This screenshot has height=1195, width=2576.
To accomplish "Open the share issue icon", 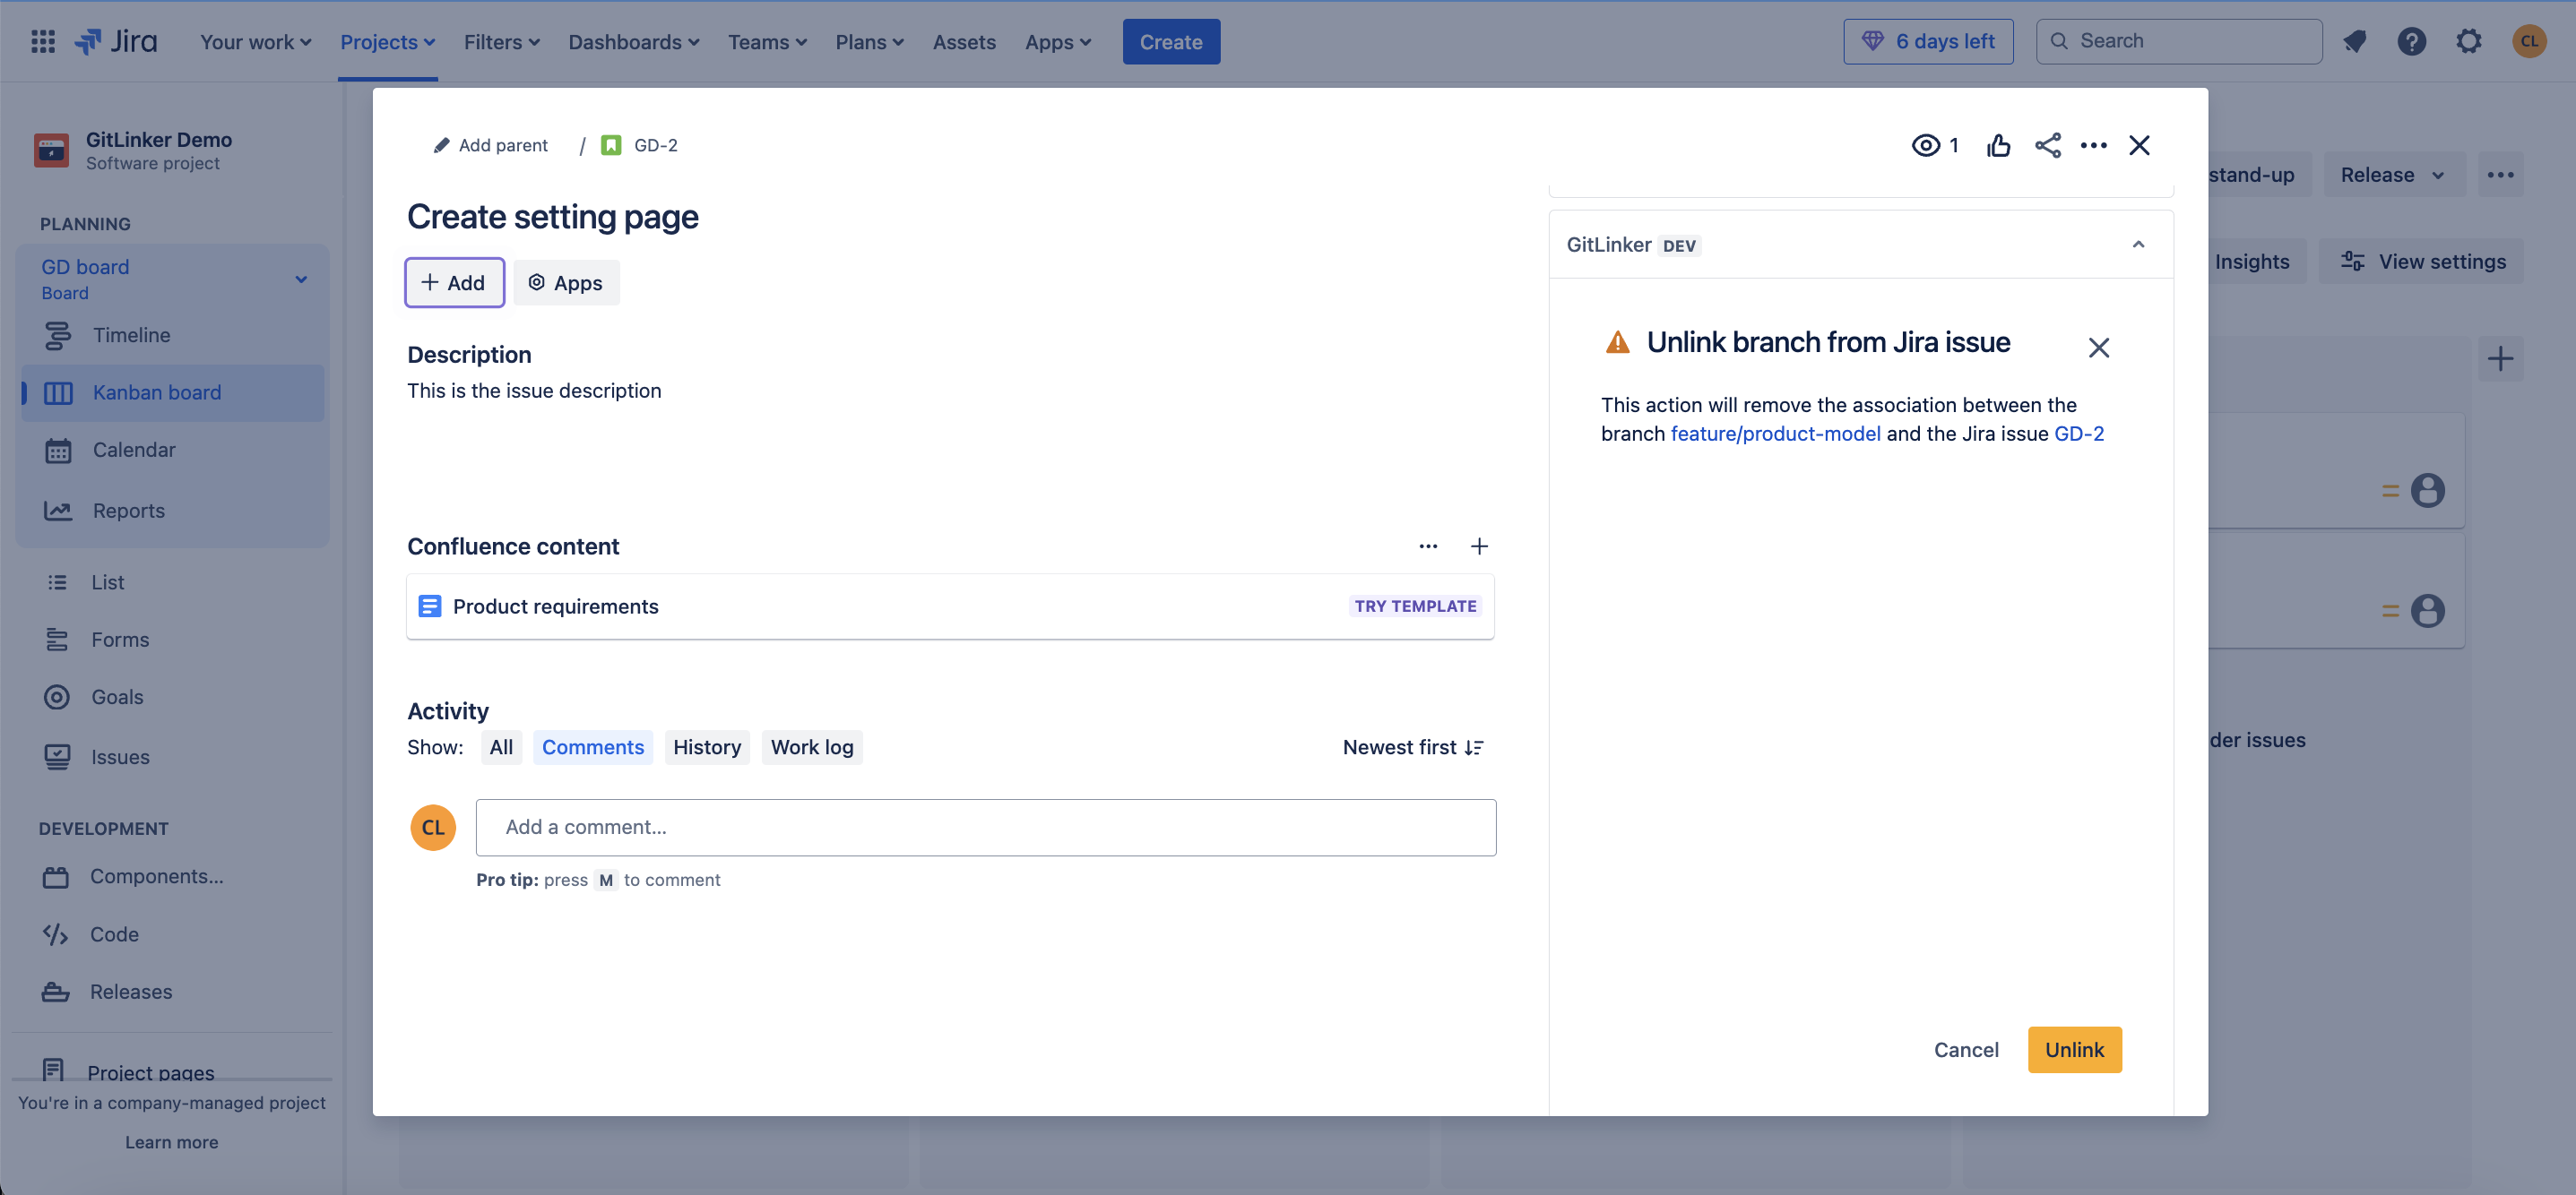I will point(2047,146).
